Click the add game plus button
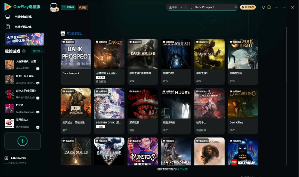 click(22, 141)
